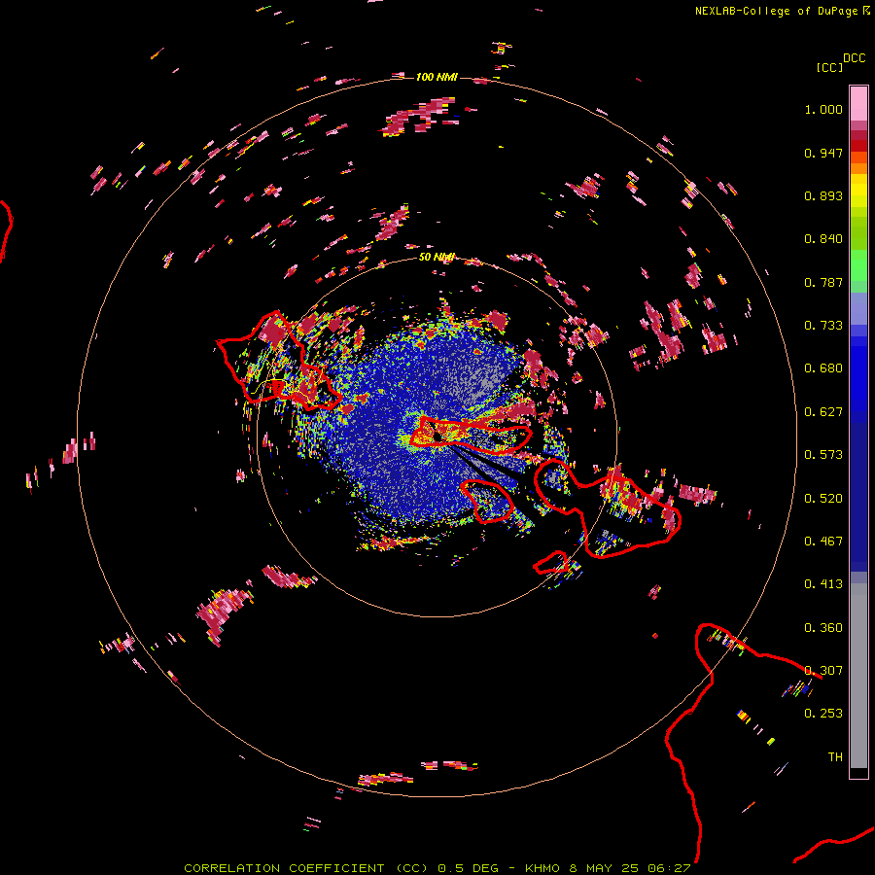Select the 0.893 legend value

(x=823, y=195)
